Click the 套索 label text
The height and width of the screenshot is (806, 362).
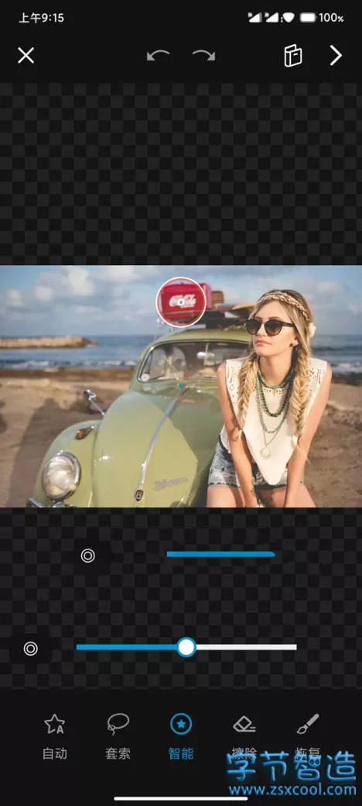click(x=118, y=753)
